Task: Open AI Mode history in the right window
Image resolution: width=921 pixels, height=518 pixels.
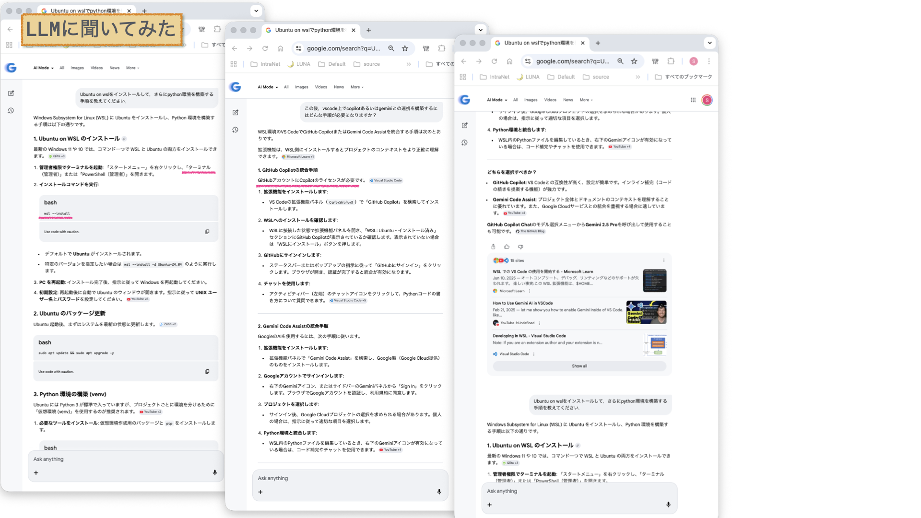Action: pyautogui.click(x=465, y=143)
